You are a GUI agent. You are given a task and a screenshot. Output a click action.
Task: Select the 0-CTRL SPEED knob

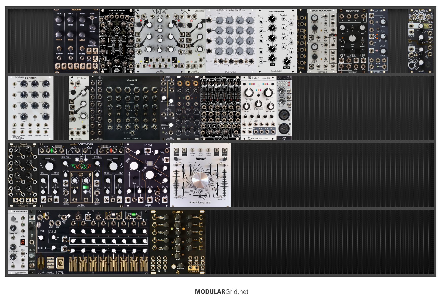[x=41, y=238]
